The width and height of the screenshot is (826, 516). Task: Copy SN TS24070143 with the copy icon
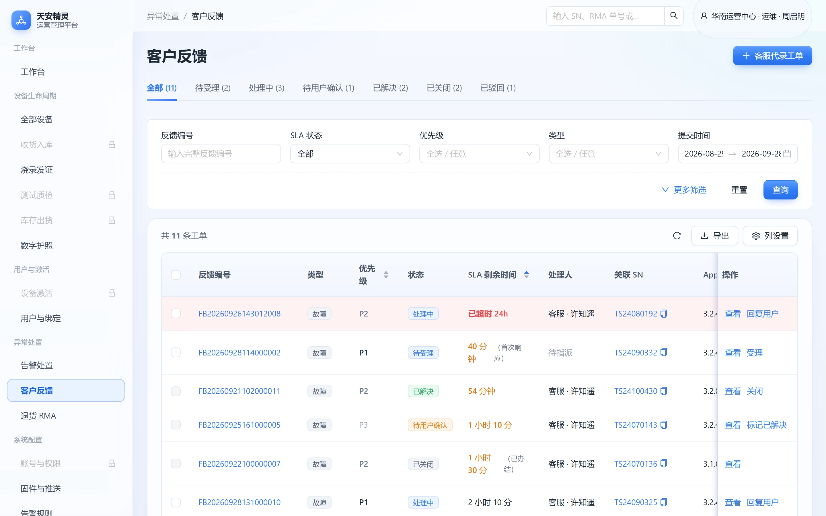tap(664, 425)
